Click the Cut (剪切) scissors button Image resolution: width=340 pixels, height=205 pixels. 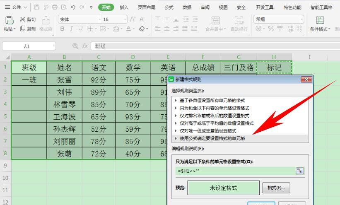(x=27, y=19)
